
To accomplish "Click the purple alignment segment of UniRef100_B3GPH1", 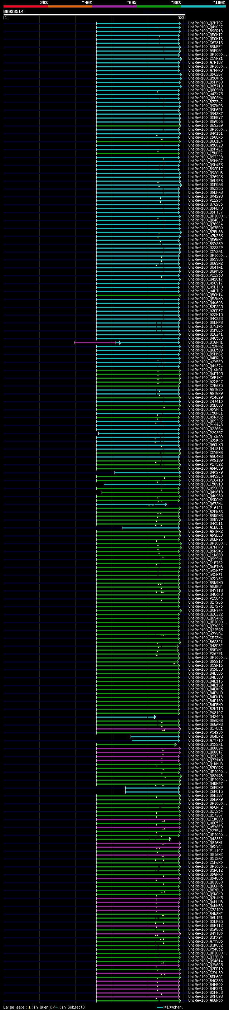I will point(95,343).
